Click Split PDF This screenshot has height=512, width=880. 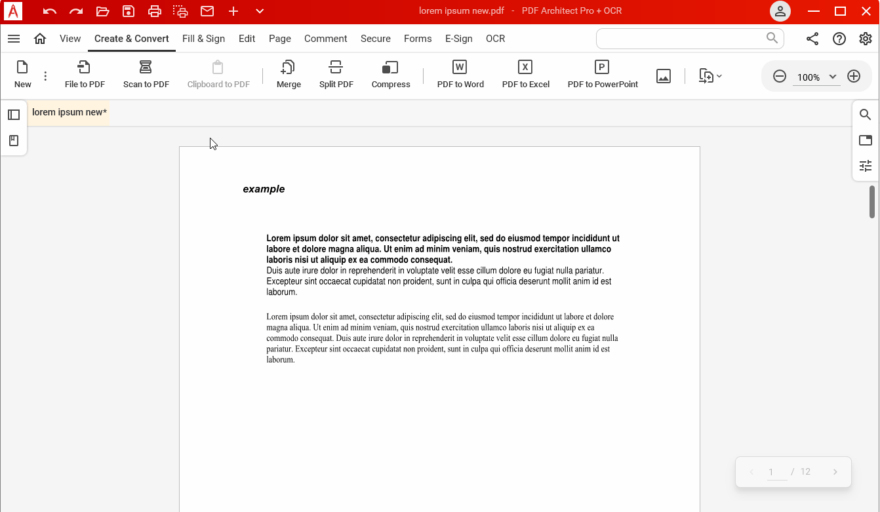pos(336,75)
